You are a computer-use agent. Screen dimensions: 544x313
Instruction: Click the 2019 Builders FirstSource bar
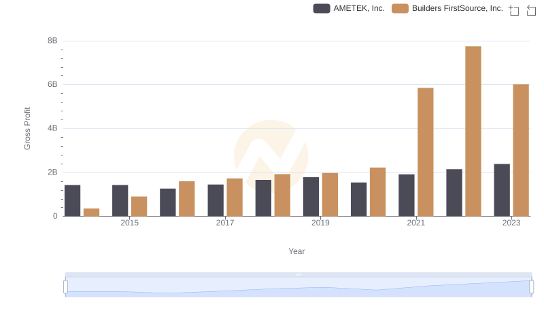pos(330,195)
